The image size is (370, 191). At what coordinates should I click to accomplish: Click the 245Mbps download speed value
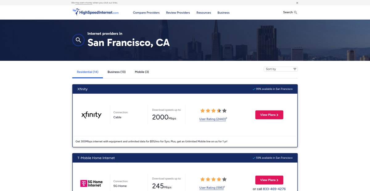coord(162,186)
